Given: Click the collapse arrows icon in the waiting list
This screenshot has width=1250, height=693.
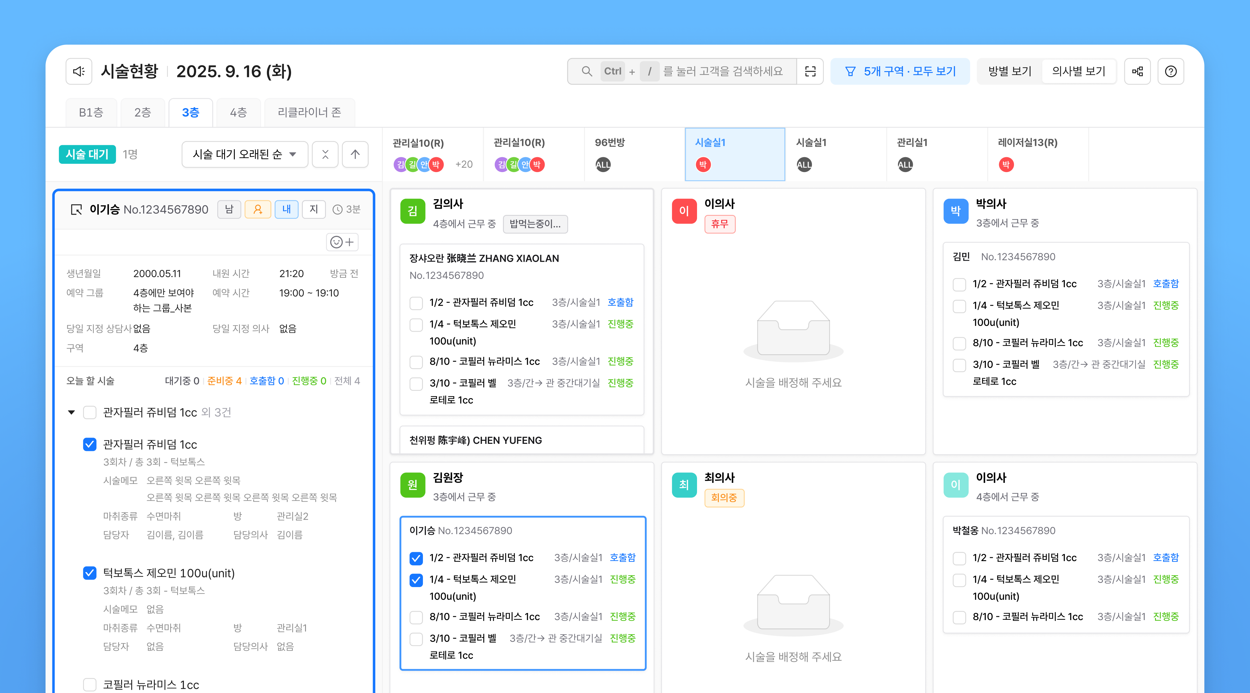Looking at the screenshot, I should coord(325,154).
